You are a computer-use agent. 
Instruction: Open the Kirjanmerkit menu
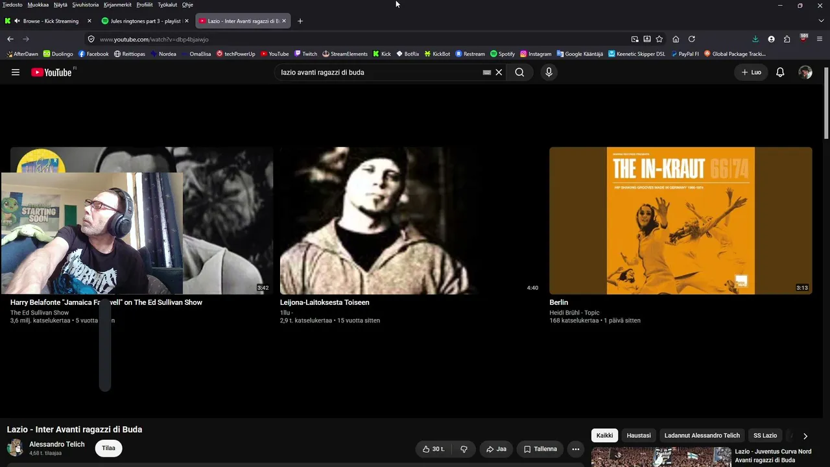(117, 5)
